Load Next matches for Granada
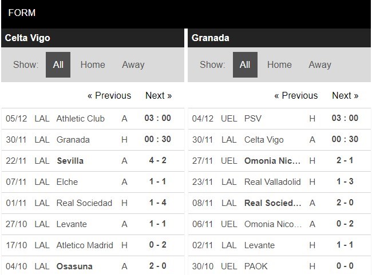 click(345, 95)
